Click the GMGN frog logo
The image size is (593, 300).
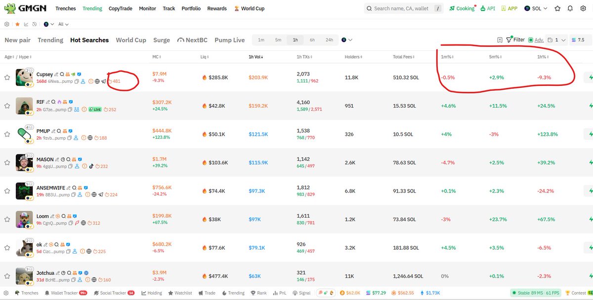[9, 8]
